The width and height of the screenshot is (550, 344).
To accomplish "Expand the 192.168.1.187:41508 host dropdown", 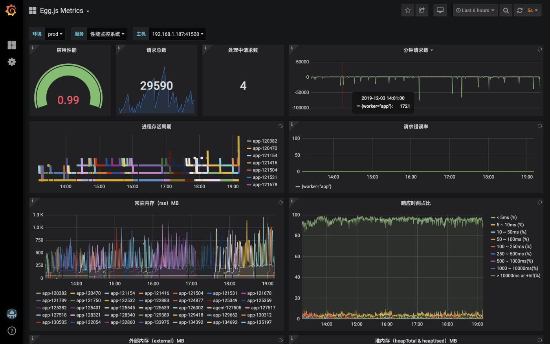I will [x=178, y=34].
